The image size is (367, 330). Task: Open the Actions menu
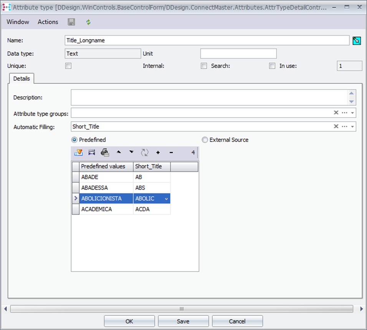[48, 22]
